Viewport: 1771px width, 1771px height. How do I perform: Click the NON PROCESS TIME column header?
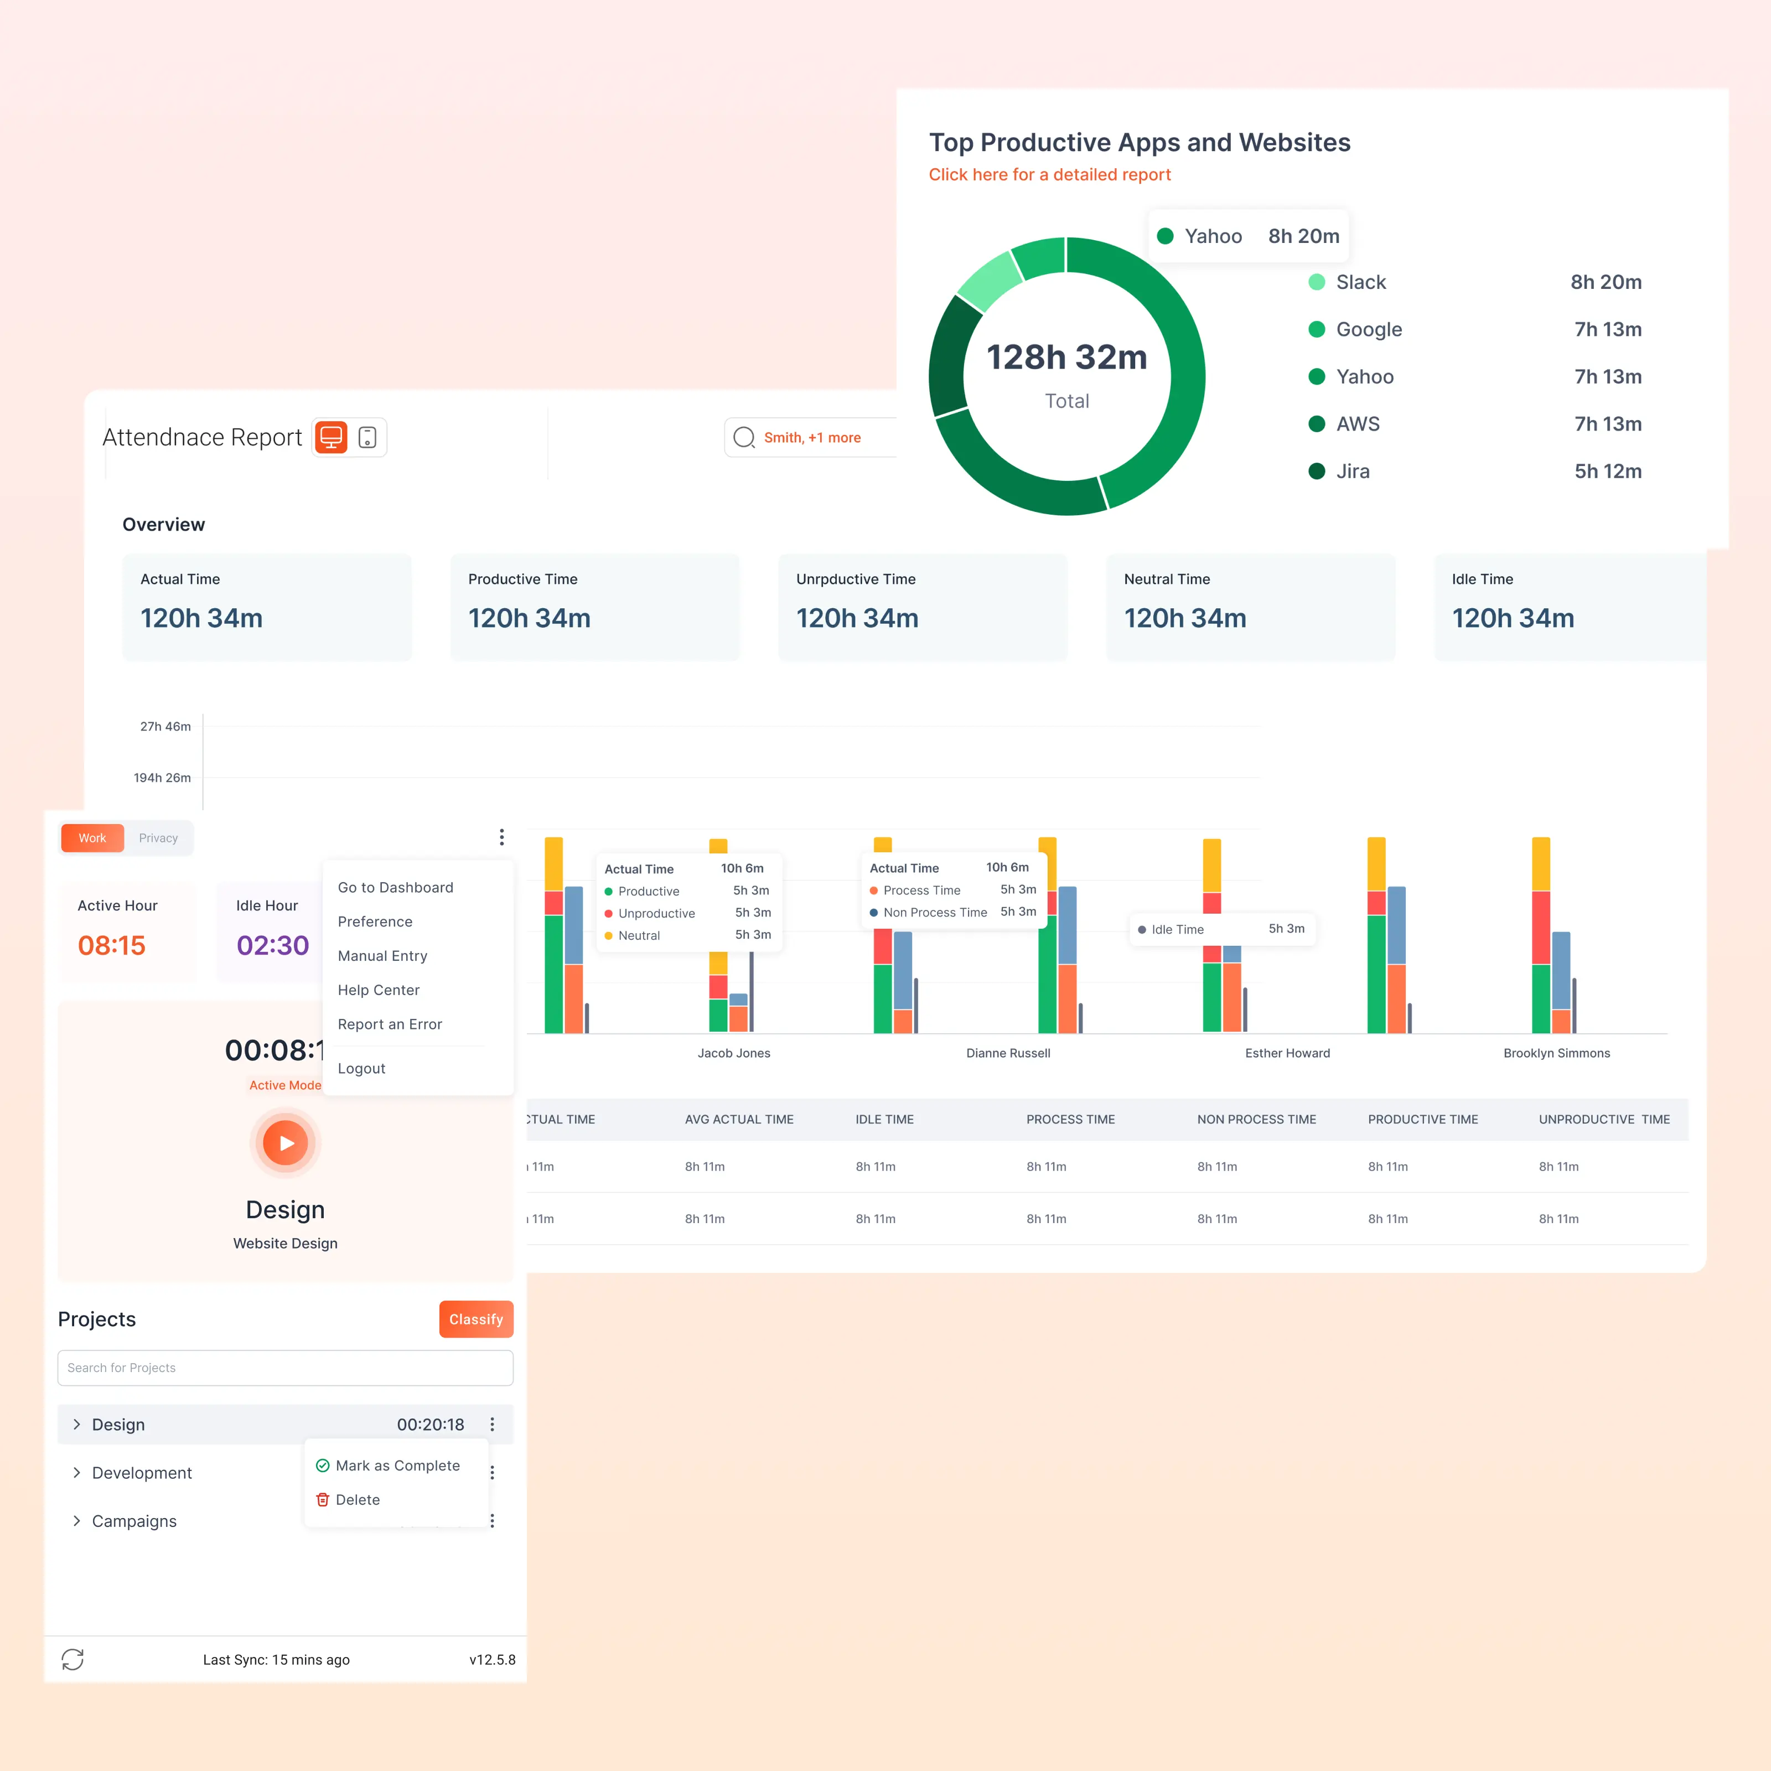pos(1257,1119)
